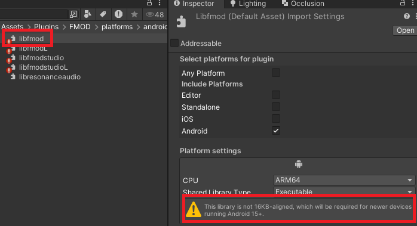417x226 pixels.
Task: Click the Libfmod plugin asset icon in Inspector header
Action: coord(181,21)
